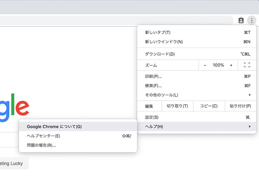This screenshot has height=176, width=259.
Task: Click 貼り付け(P) paste button
Action: [240, 106]
